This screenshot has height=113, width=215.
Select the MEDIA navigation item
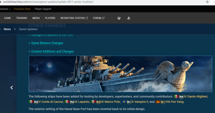pos(36,18)
